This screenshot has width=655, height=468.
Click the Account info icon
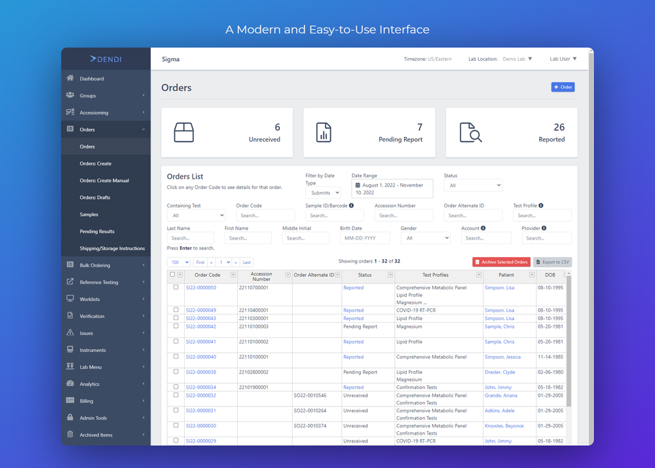pyautogui.click(x=483, y=228)
